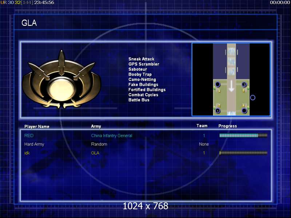The height and width of the screenshot is (218, 291).
Task: Click idk's yellow loading progress bar
Action: point(243,153)
